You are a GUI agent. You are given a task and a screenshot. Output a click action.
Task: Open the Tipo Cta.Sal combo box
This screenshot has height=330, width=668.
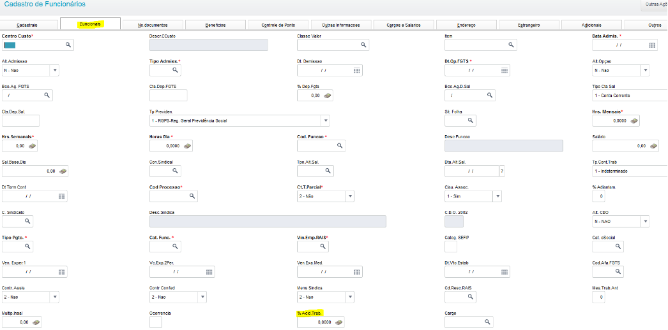click(x=630, y=96)
